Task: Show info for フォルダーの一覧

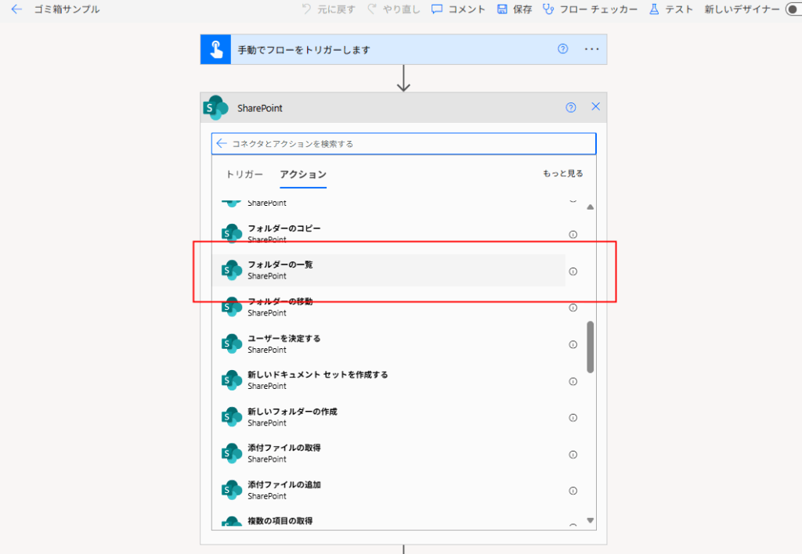Action: click(x=573, y=272)
